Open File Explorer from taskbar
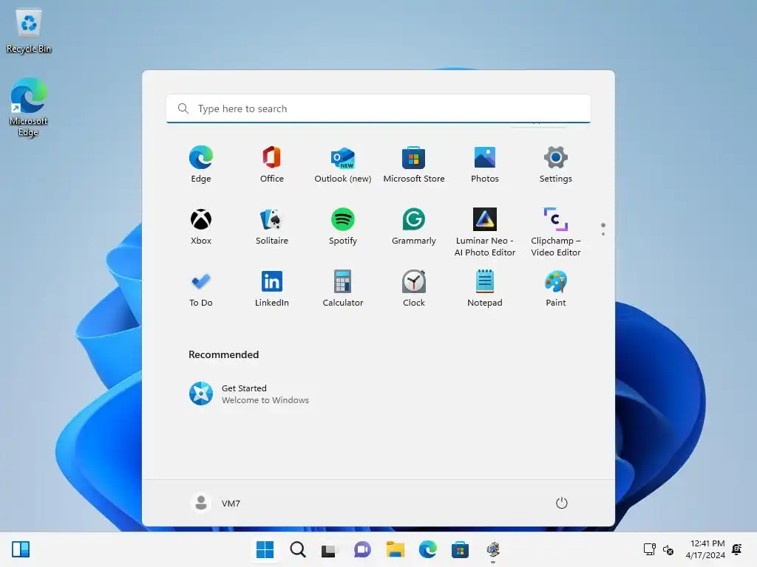 (x=395, y=549)
